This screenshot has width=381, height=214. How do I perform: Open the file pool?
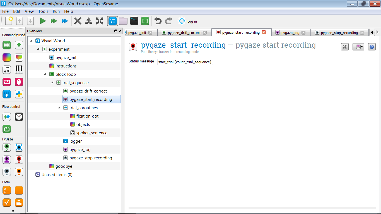[123, 21]
